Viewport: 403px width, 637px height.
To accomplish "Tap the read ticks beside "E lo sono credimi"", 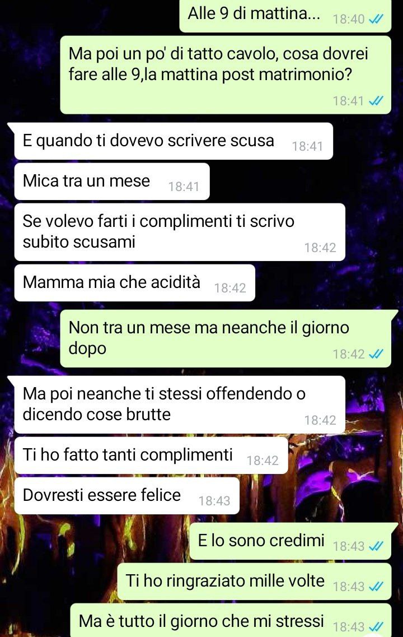I will 376,546.
